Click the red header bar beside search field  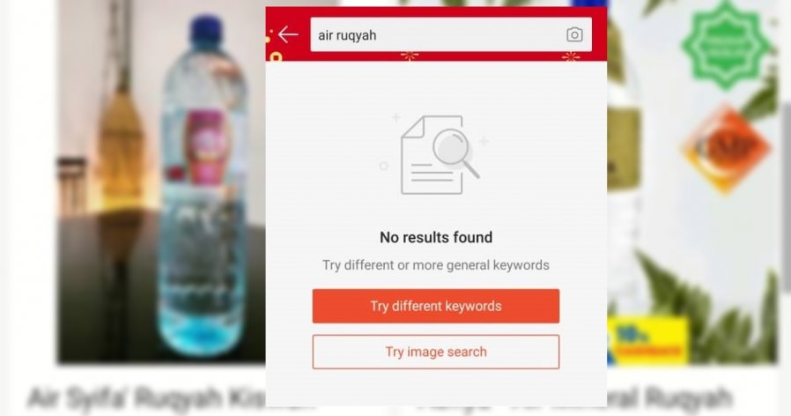(599, 34)
